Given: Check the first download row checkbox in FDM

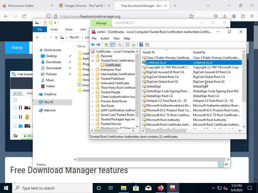Looking at the screenshot, I should click(x=15, y=108).
